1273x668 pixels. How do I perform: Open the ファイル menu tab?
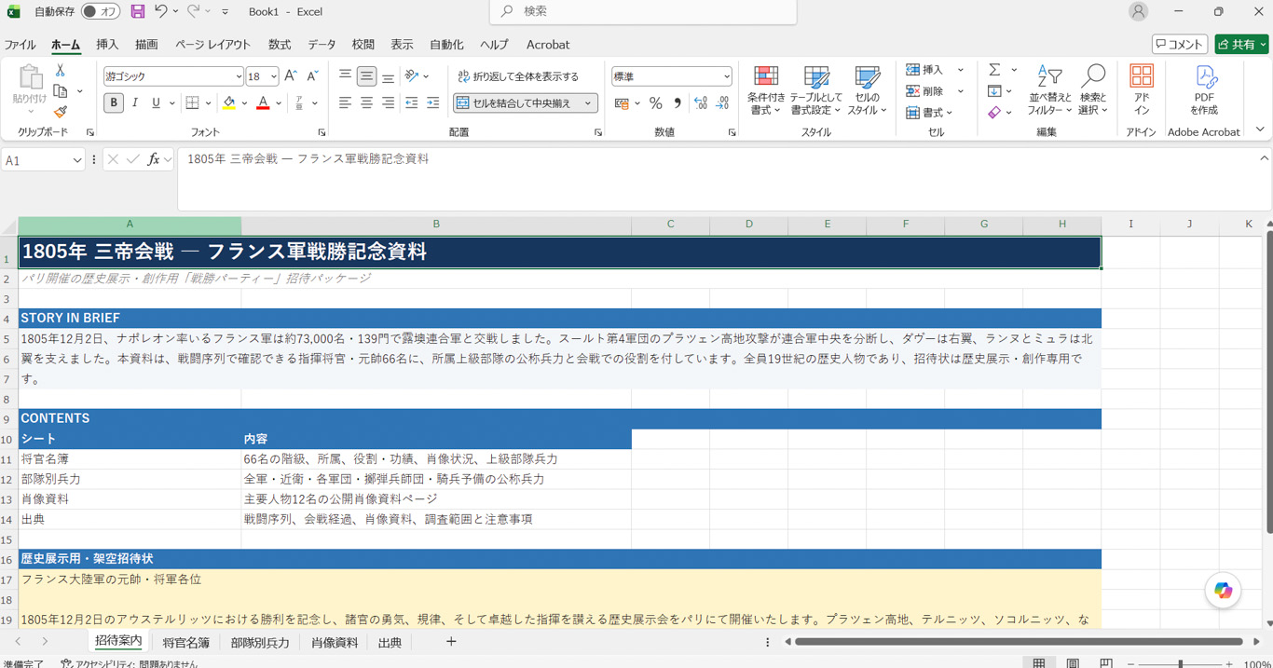[x=20, y=45]
